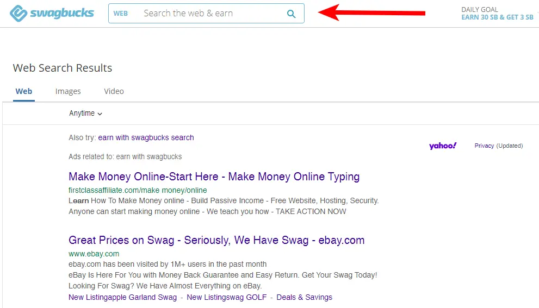Click the Money Back Guarantee description line

click(x=223, y=275)
